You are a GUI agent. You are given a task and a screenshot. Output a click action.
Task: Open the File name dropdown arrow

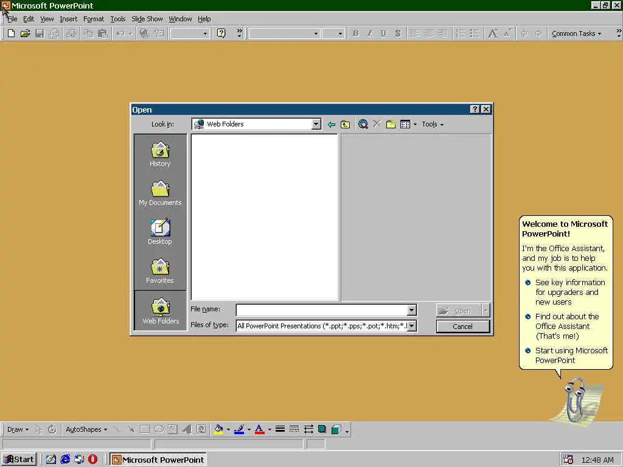coord(412,310)
